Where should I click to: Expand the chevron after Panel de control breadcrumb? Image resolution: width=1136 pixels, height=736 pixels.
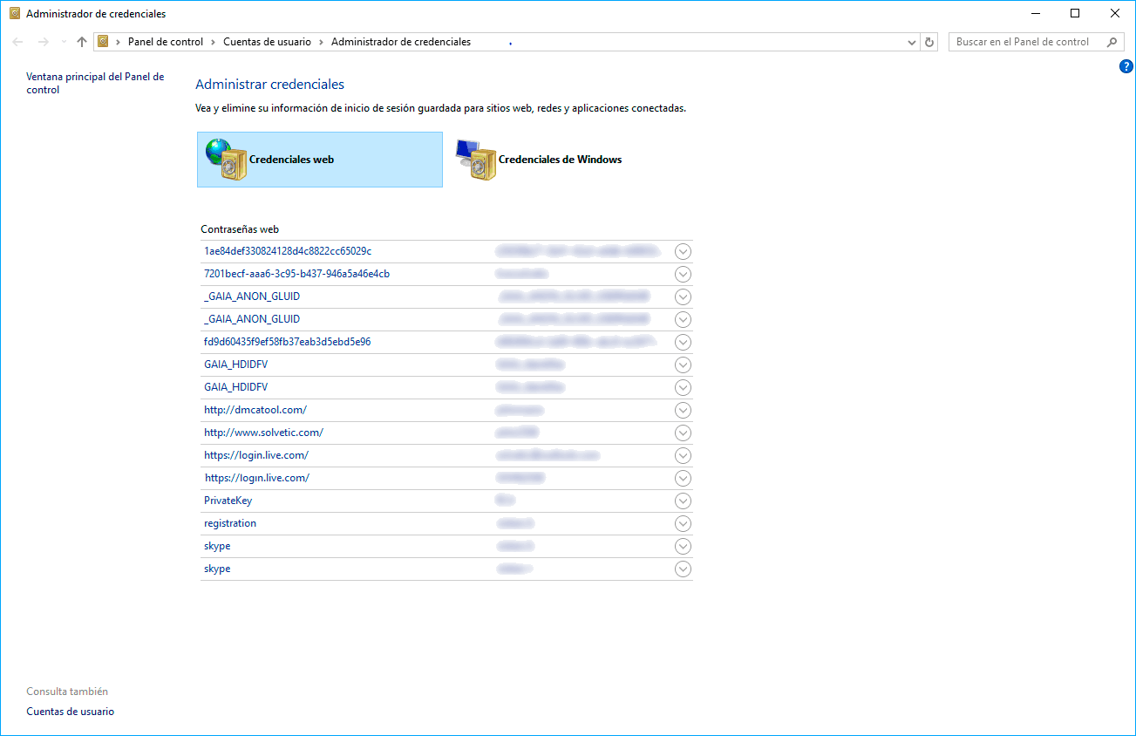pyautogui.click(x=214, y=42)
